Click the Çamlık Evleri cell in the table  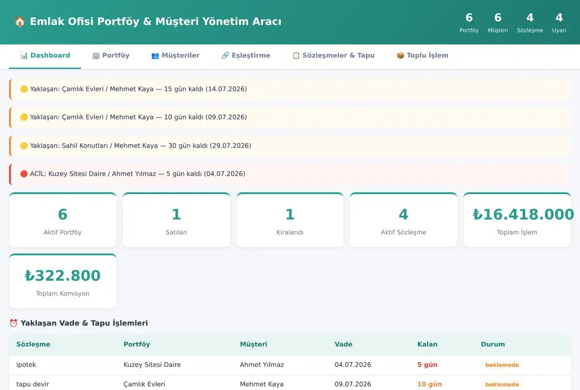tap(145, 385)
